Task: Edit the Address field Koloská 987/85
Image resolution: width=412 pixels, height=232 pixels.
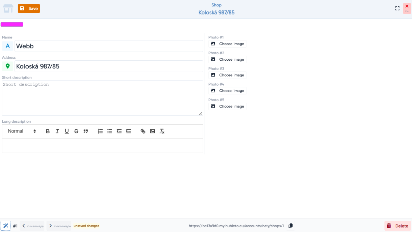Action: pos(109,66)
